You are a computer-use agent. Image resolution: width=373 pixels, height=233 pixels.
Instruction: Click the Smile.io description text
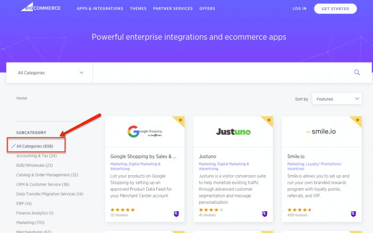[318, 186]
